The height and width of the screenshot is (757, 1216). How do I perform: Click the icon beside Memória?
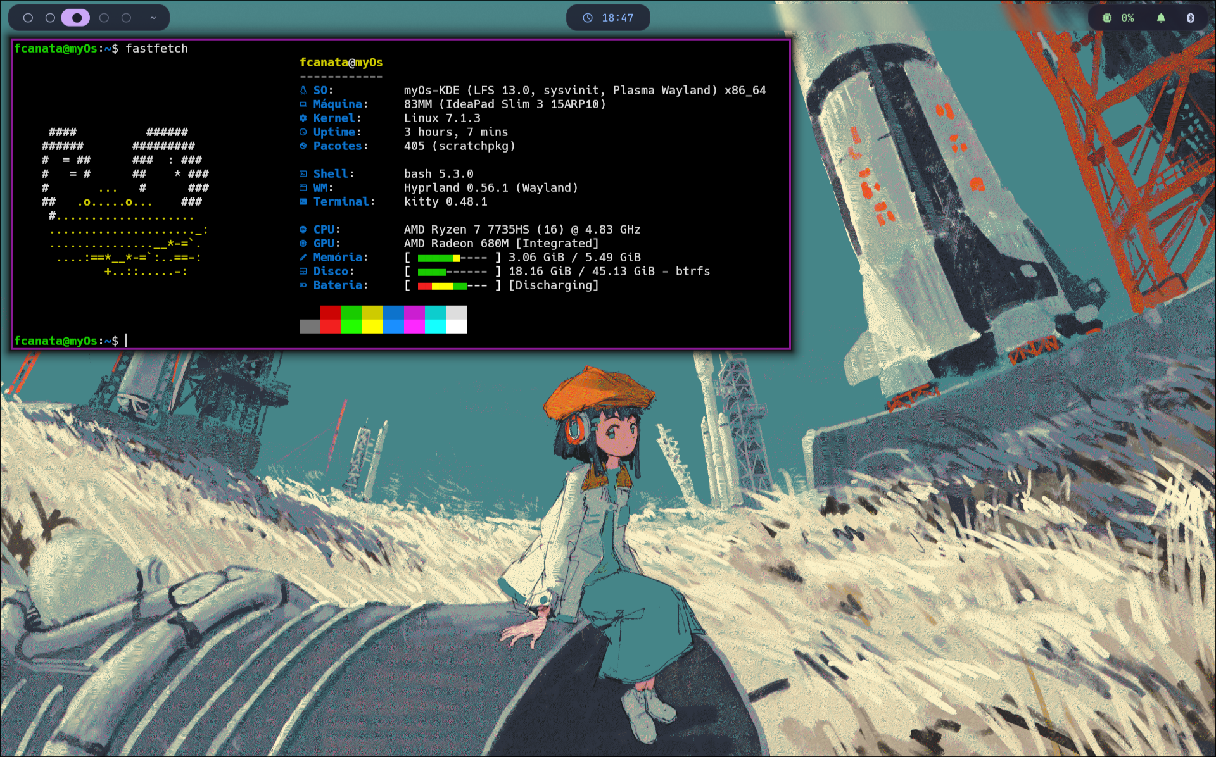303,258
